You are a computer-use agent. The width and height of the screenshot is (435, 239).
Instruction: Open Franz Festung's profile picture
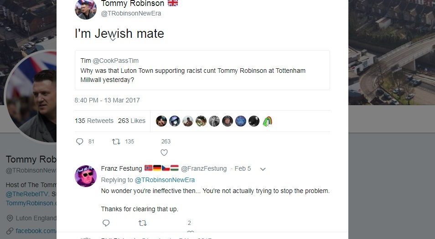click(86, 176)
